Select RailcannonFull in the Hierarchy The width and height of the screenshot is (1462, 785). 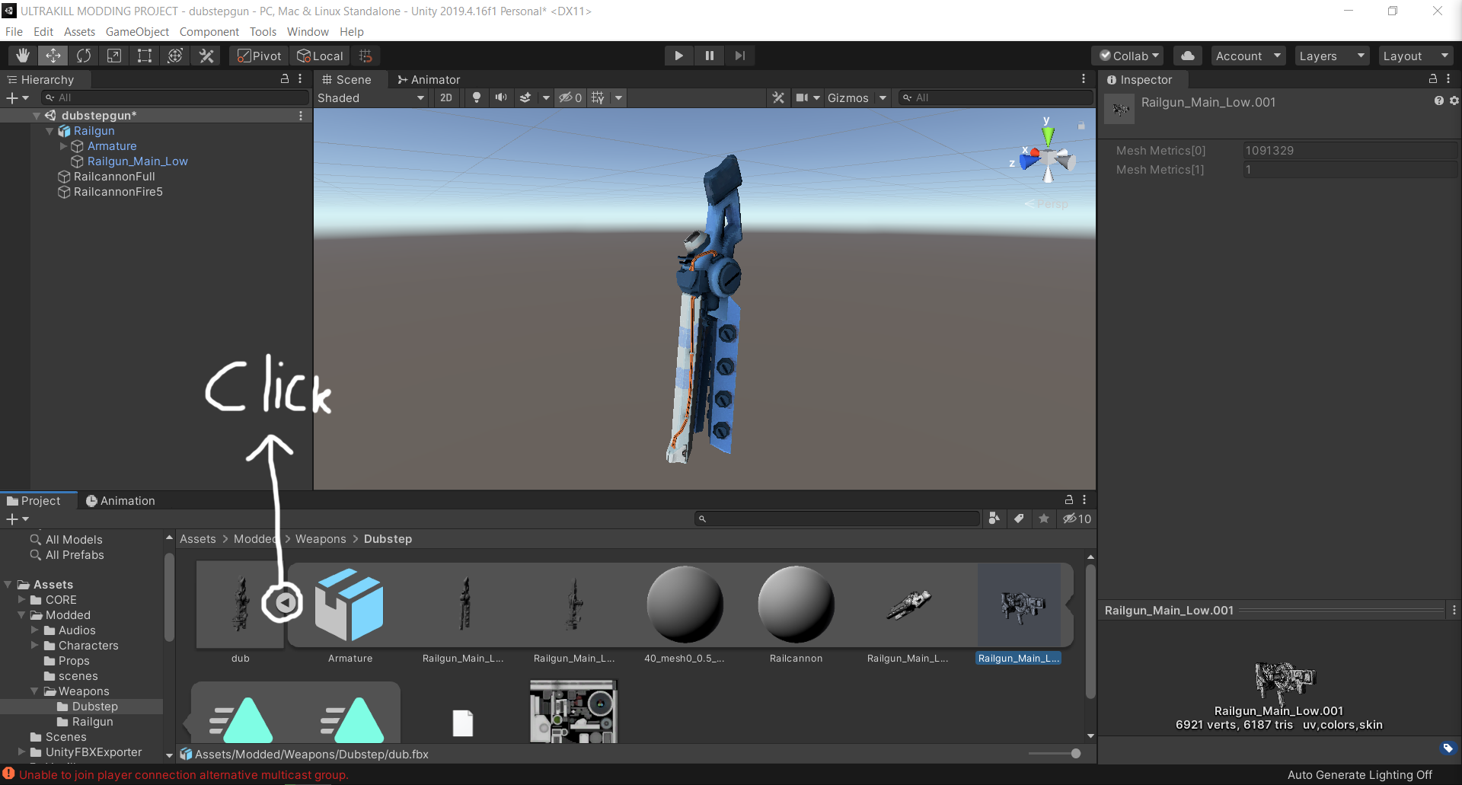(x=114, y=177)
